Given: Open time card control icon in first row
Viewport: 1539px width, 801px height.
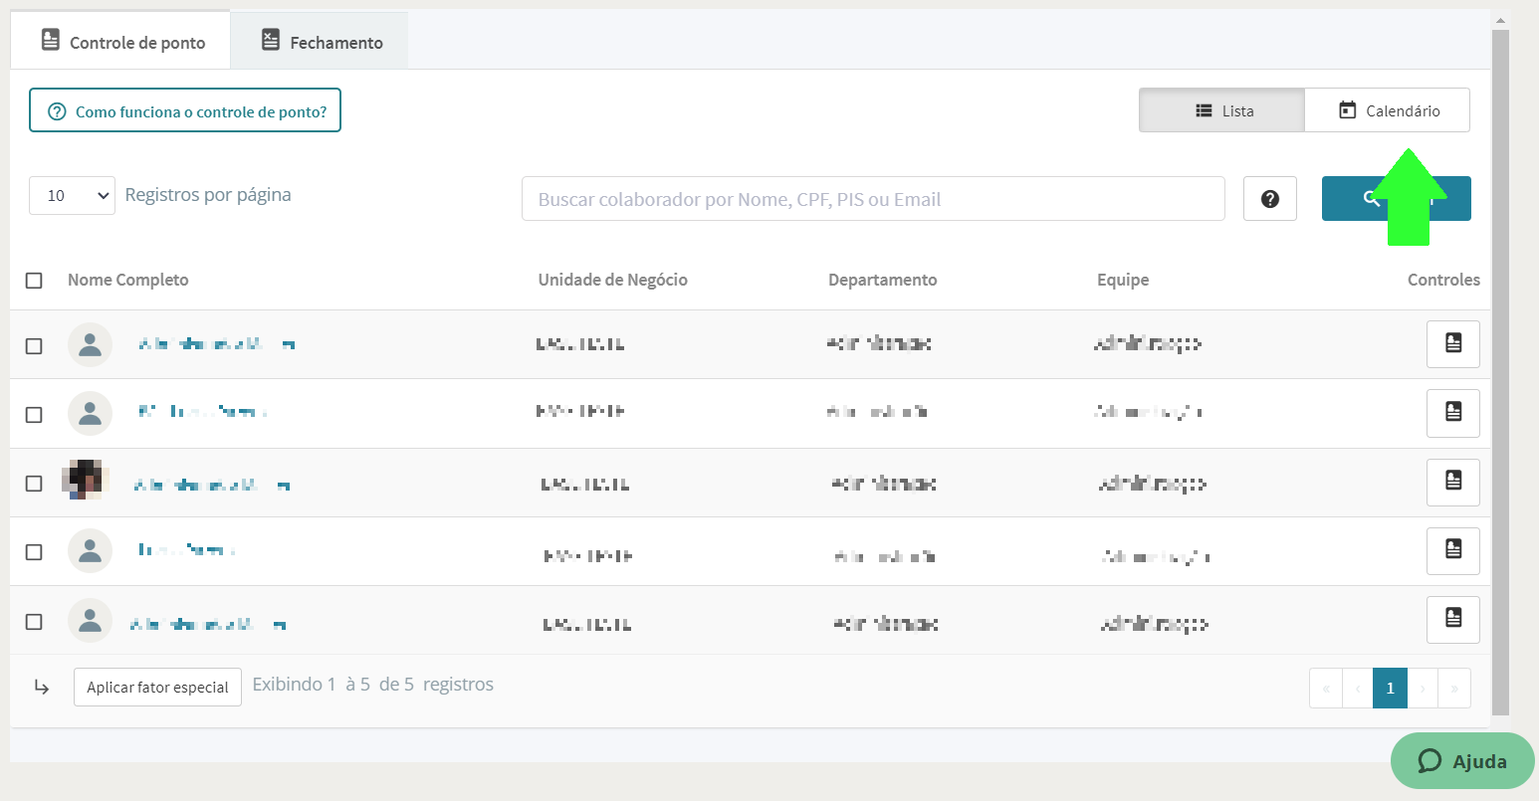Looking at the screenshot, I should tap(1452, 344).
